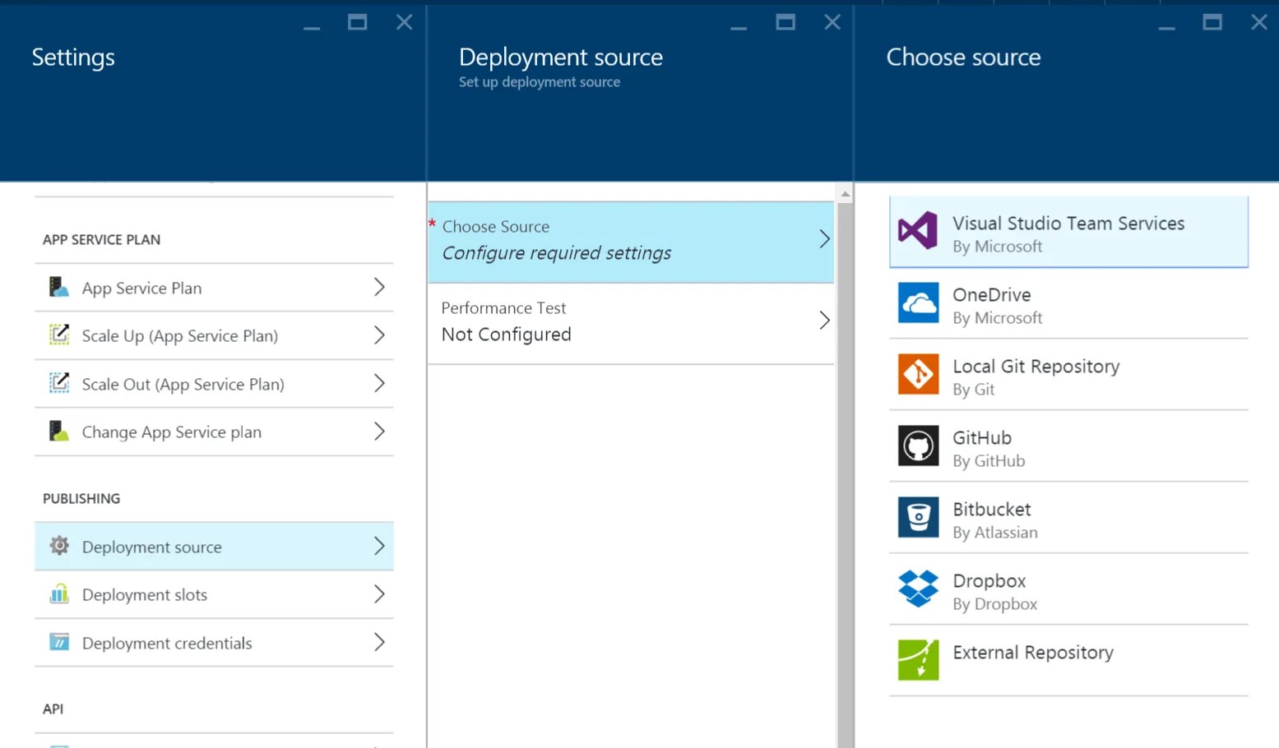Select the Visual Studio Team Services logo
This screenshot has height=748, width=1279.
pos(918,231)
